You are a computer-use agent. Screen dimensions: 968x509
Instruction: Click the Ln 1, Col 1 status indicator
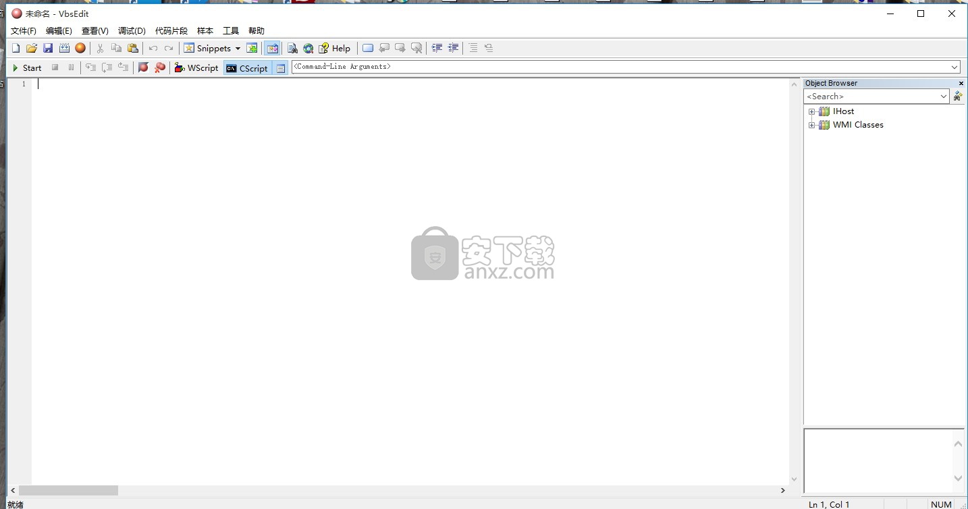click(829, 504)
